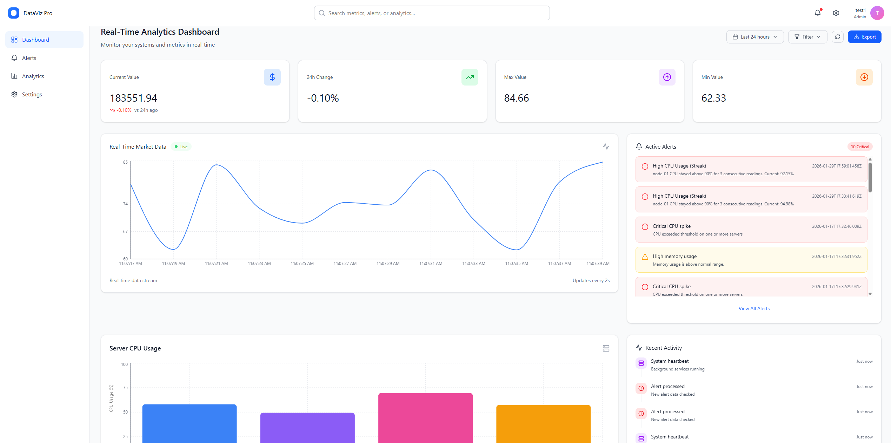
Task: Click the bell icon beside Active Alerts
Action: [x=639, y=146]
